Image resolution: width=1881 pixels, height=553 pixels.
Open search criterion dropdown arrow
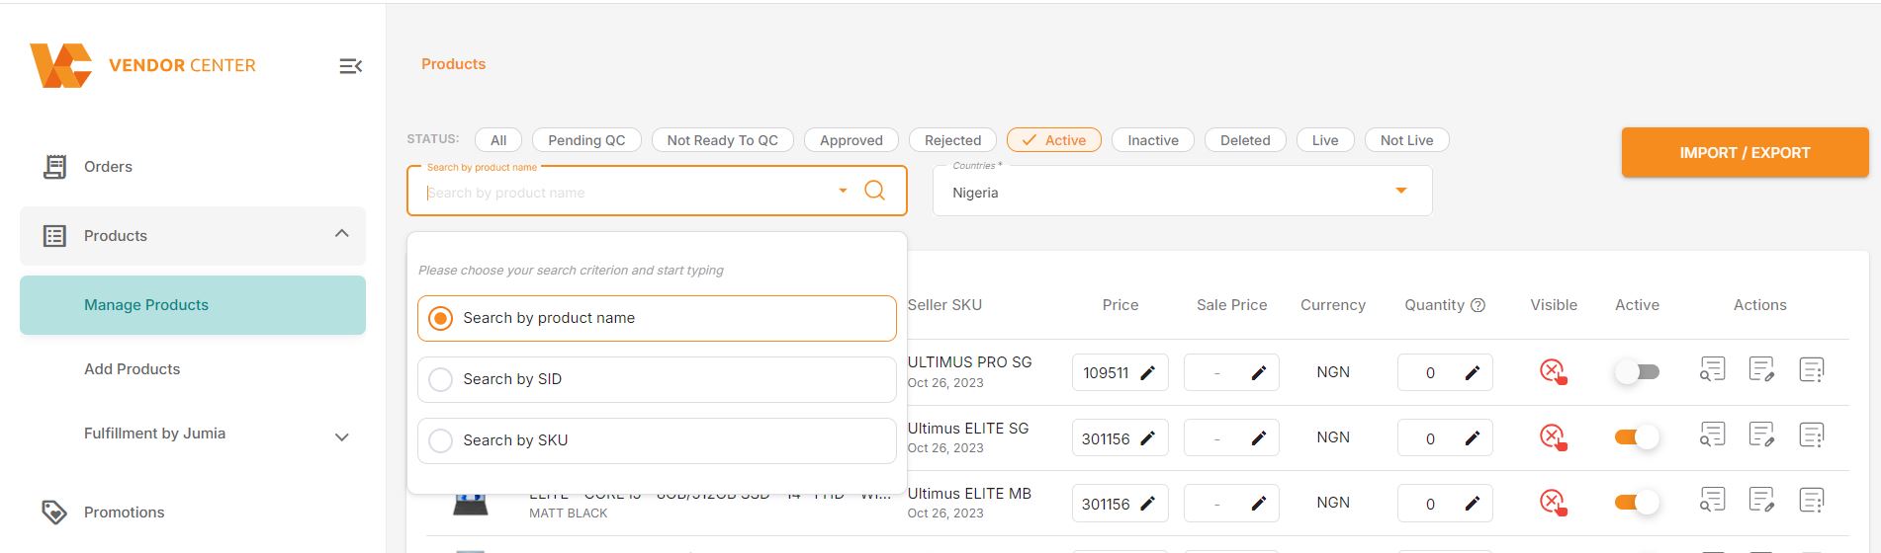click(843, 191)
